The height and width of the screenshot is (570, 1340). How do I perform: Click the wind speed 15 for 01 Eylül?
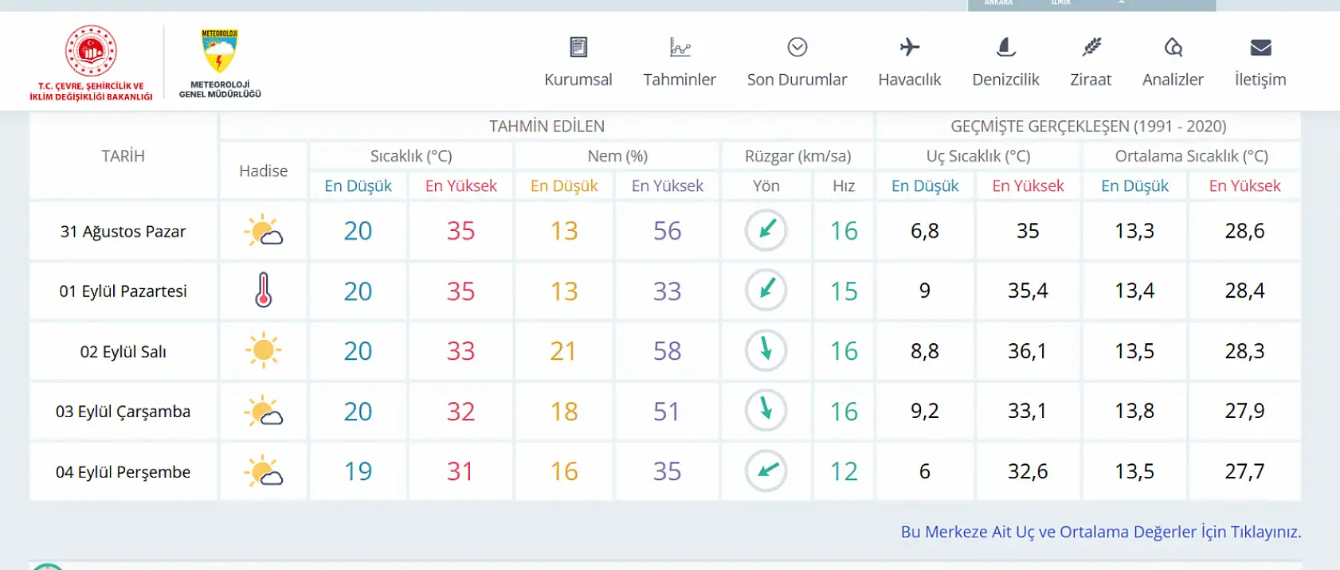click(844, 291)
